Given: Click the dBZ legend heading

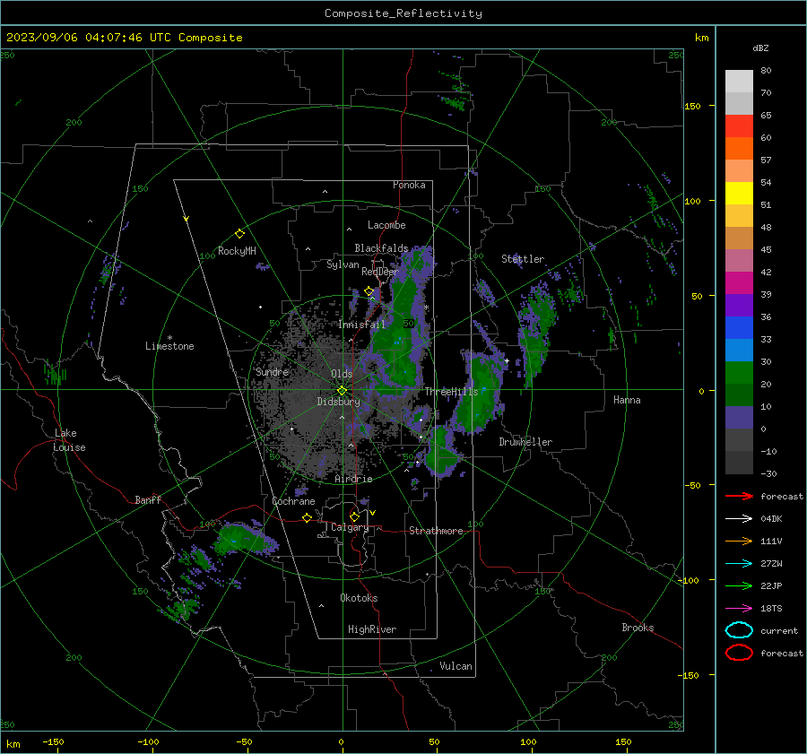Looking at the screenshot, I should pos(760,48).
